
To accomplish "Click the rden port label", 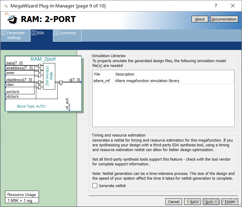I will pos(10,84).
